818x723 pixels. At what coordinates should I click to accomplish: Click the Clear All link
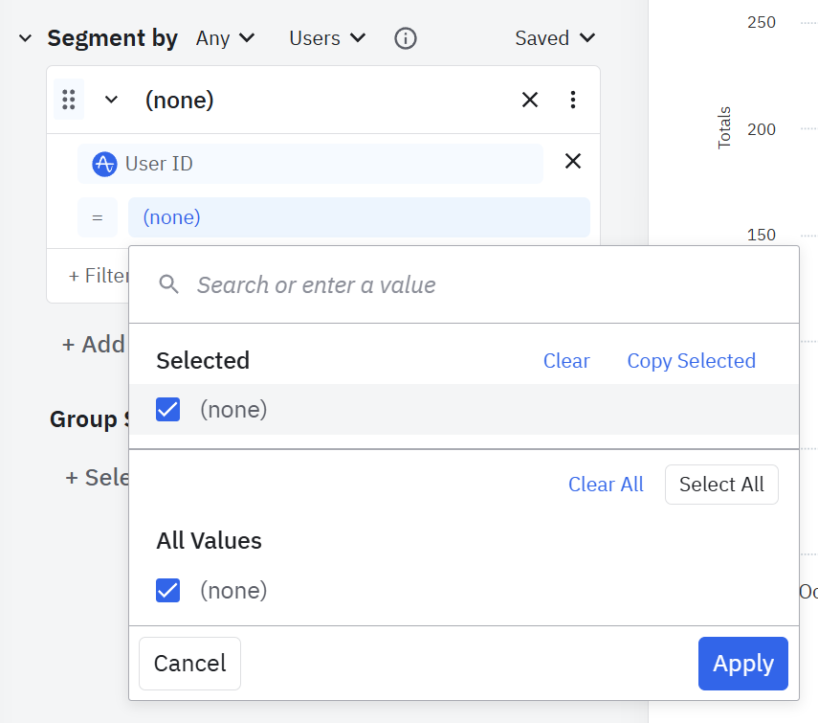point(606,485)
